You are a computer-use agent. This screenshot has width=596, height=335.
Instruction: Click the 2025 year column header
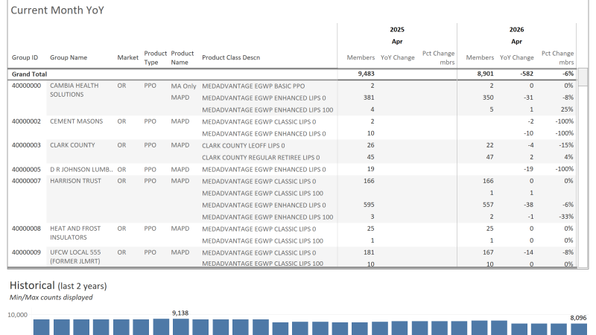pos(396,29)
